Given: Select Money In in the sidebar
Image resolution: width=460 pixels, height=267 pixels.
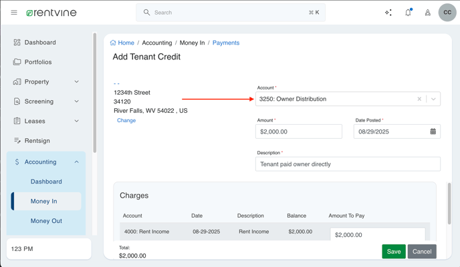Looking at the screenshot, I should coord(44,201).
